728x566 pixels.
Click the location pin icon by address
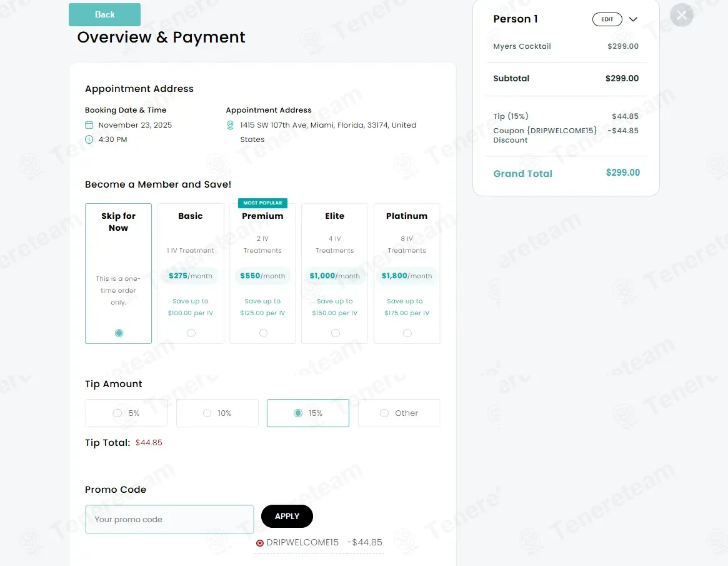[x=231, y=125]
